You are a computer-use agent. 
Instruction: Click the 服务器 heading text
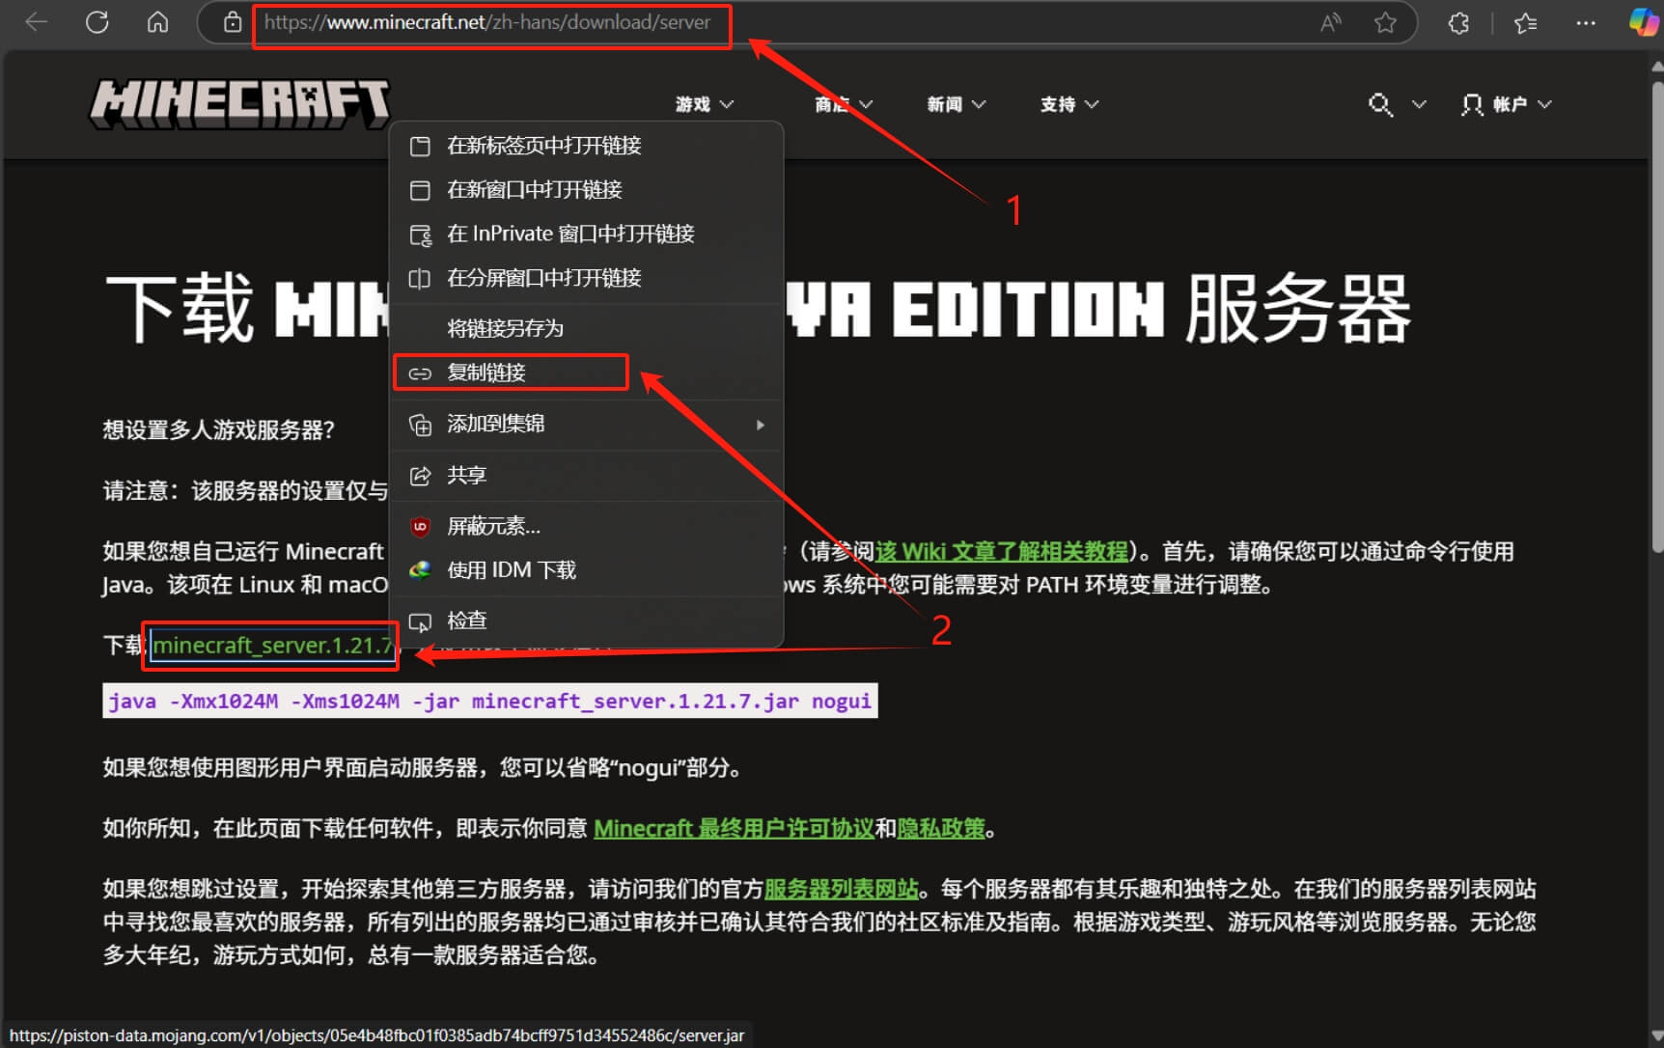[1298, 309]
